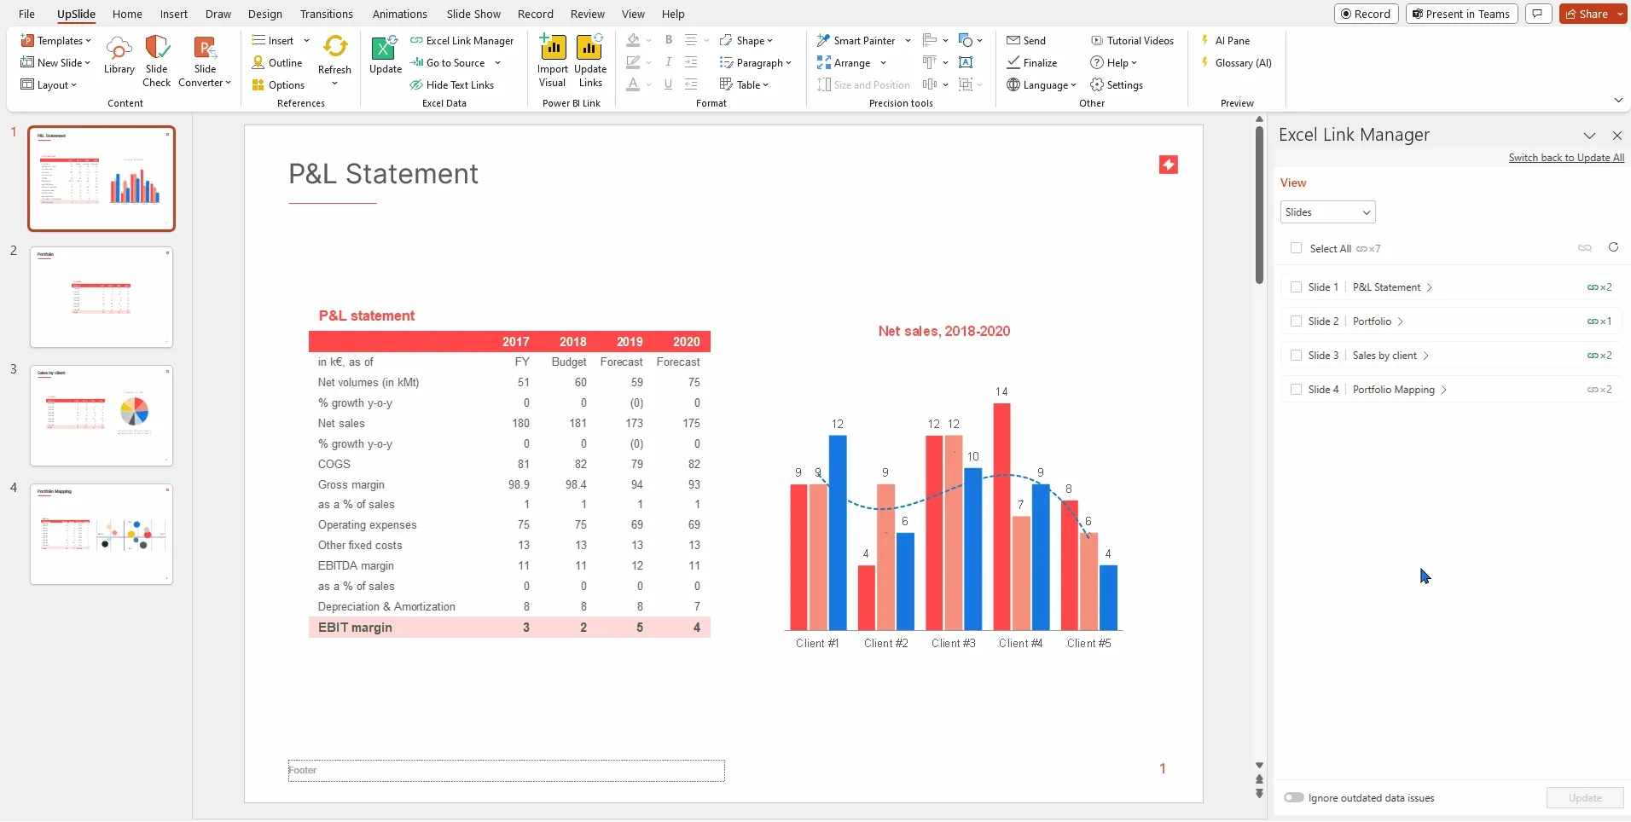The width and height of the screenshot is (1631, 822).
Task: Switch to the Slide Show tab
Action: tap(473, 14)
